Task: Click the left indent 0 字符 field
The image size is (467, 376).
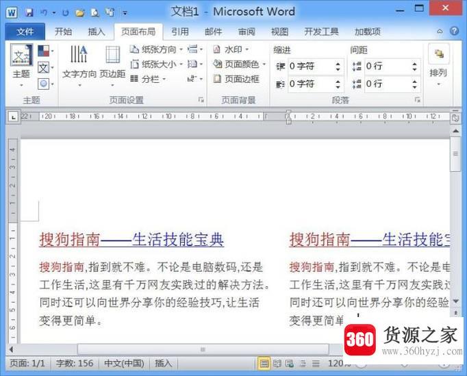Action: point(311,66)
